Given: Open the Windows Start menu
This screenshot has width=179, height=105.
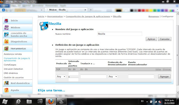Looking at the screenshot, I should click(5, 101).
